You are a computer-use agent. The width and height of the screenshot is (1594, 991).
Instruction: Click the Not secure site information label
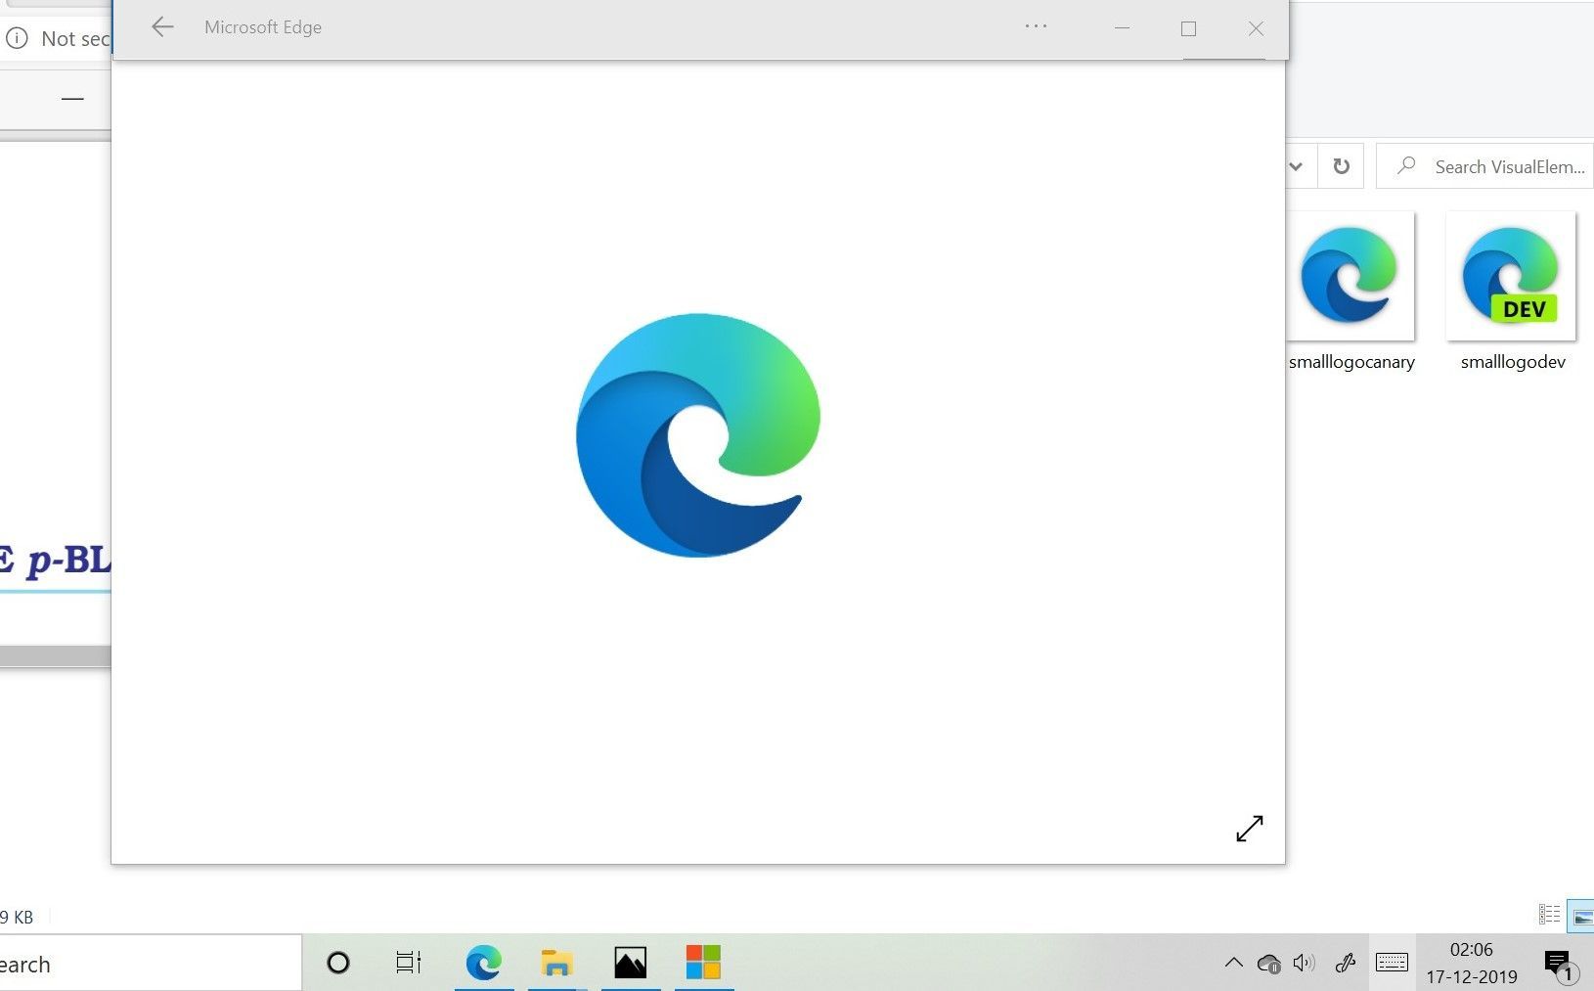(59, 38)
